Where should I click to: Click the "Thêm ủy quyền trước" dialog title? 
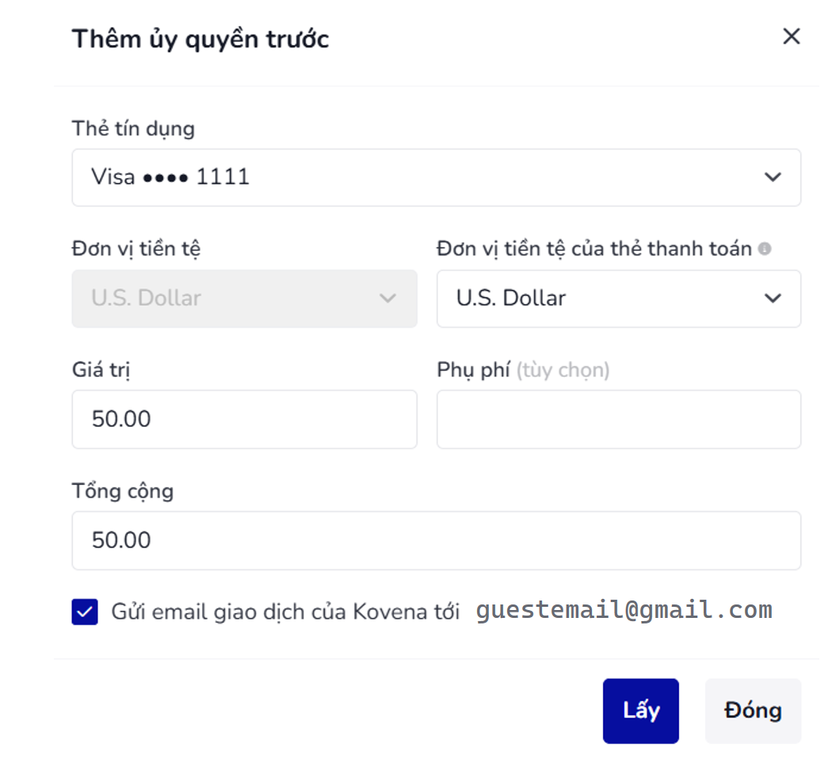pos(200,39)
